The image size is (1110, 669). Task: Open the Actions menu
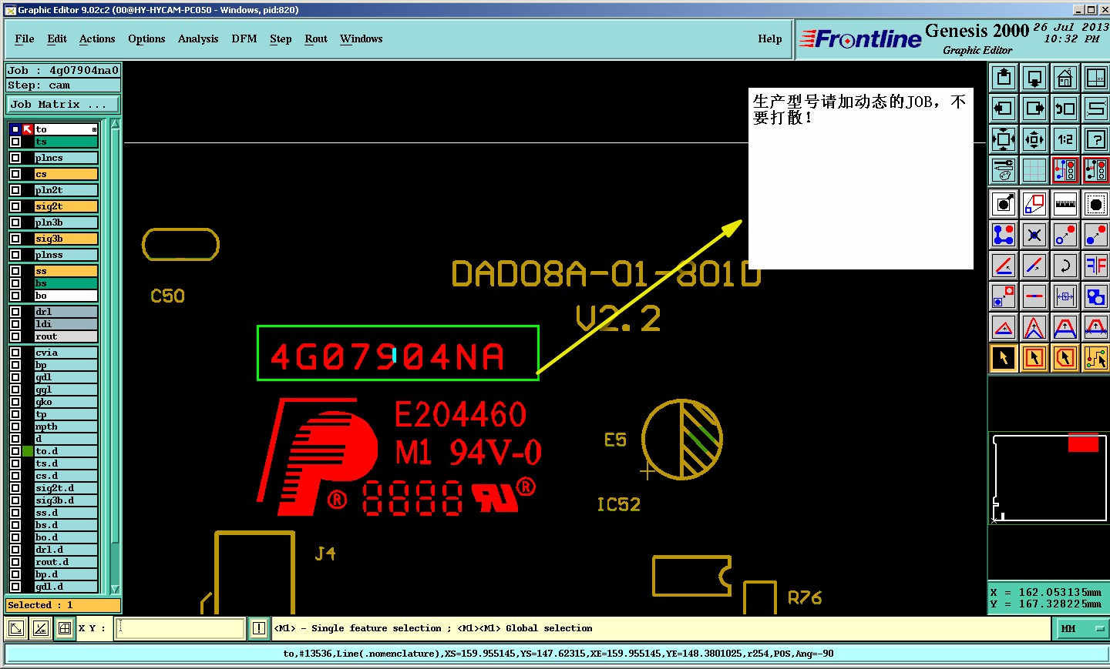click(x=97, y=38)
